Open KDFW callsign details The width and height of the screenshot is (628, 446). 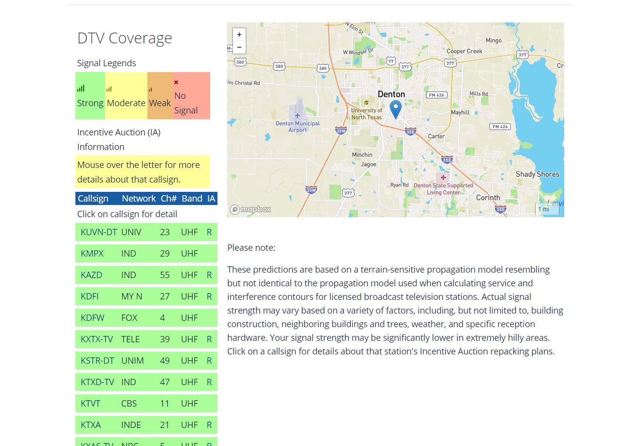coord(92,318)
